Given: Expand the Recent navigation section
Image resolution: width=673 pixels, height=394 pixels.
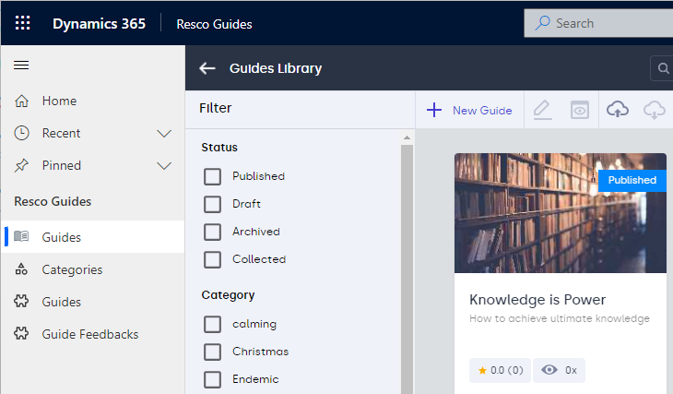Looking at the screenshot, I should (x=164, y=133).
